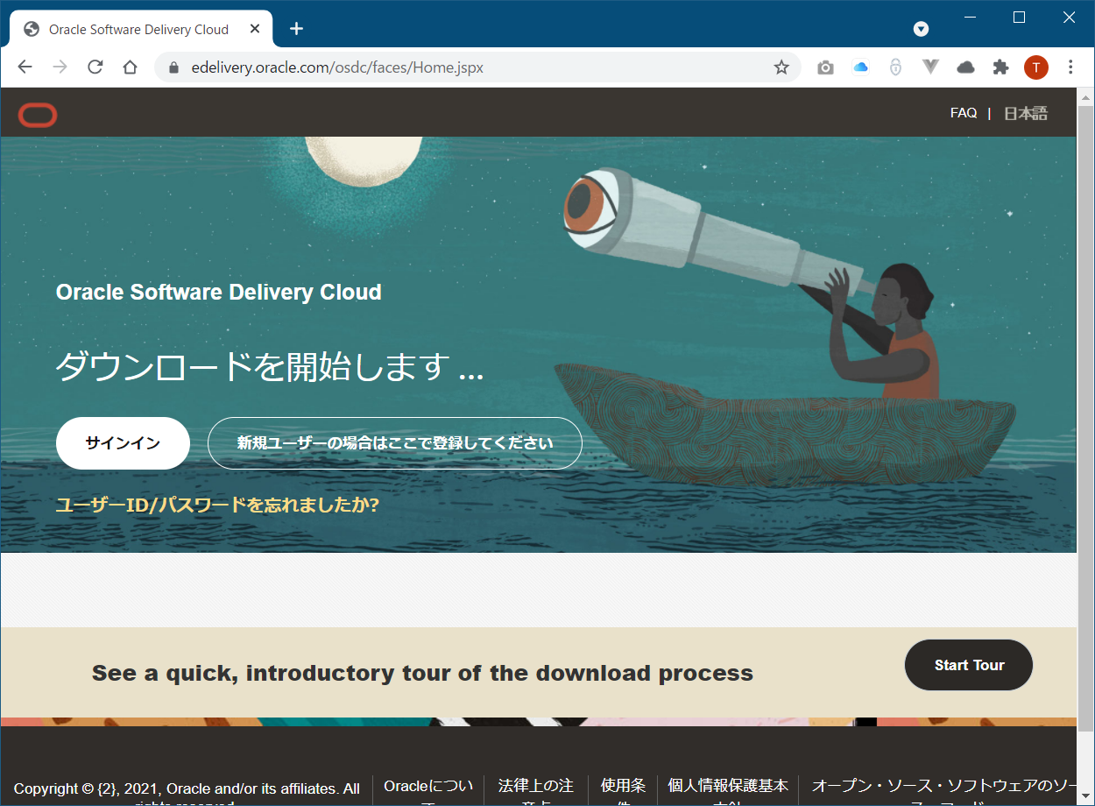
Task: Minimize the Chrome window
Action: (x=970, y=17)
